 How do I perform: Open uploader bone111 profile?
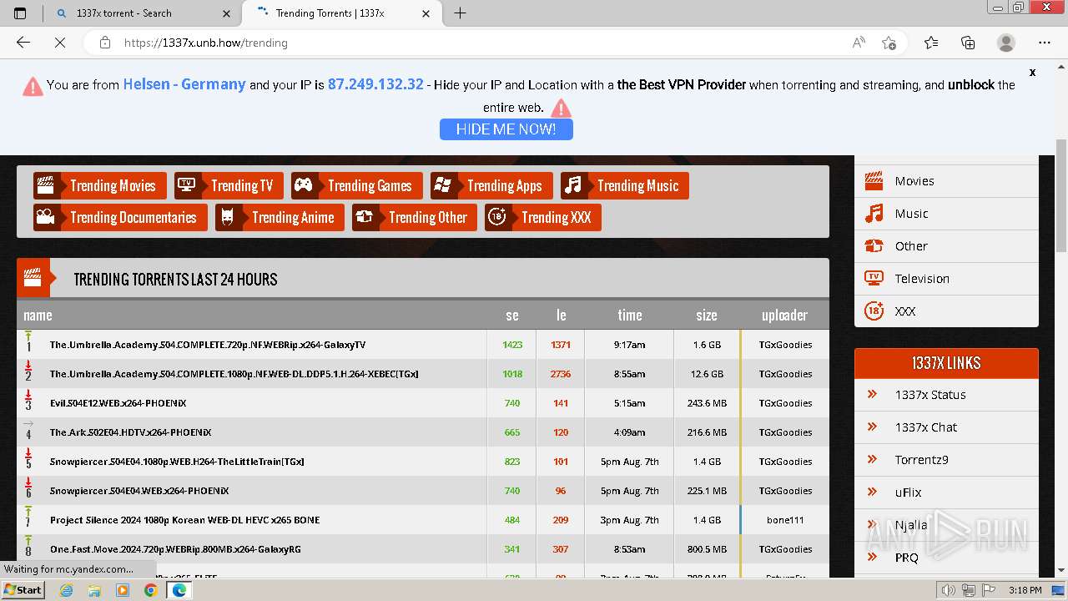(x=785, y=520)
